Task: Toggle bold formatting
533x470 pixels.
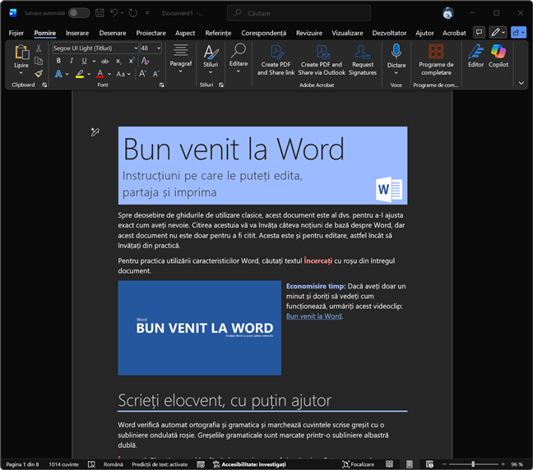Action: pos(58,61)
